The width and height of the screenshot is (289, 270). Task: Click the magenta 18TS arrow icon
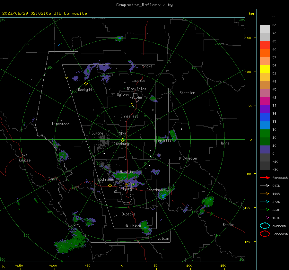click(265, 218)
